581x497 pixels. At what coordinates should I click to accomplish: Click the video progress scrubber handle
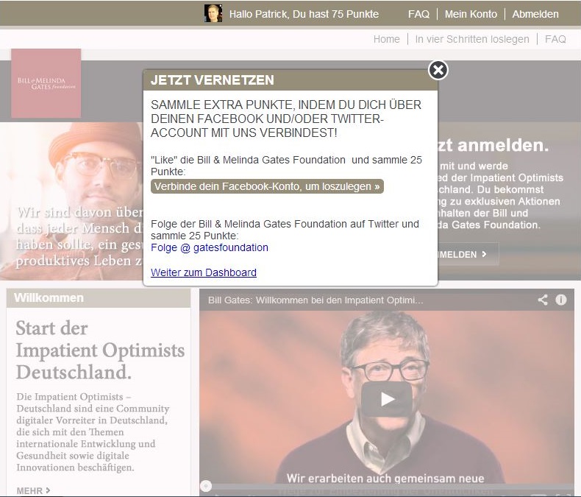(x=206, y=486)
